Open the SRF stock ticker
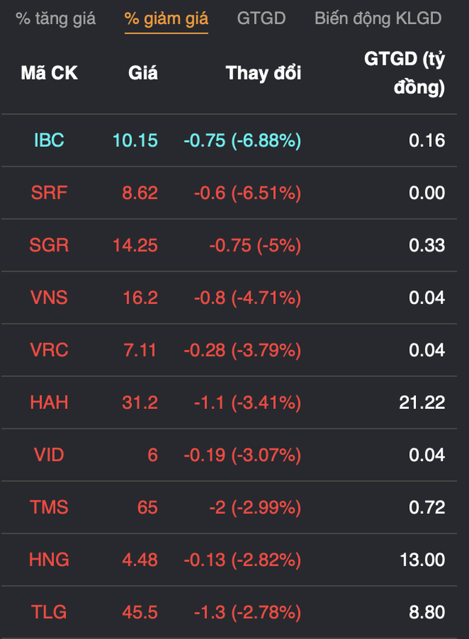This screenshot has height=639, width=469. pos(50,193)
